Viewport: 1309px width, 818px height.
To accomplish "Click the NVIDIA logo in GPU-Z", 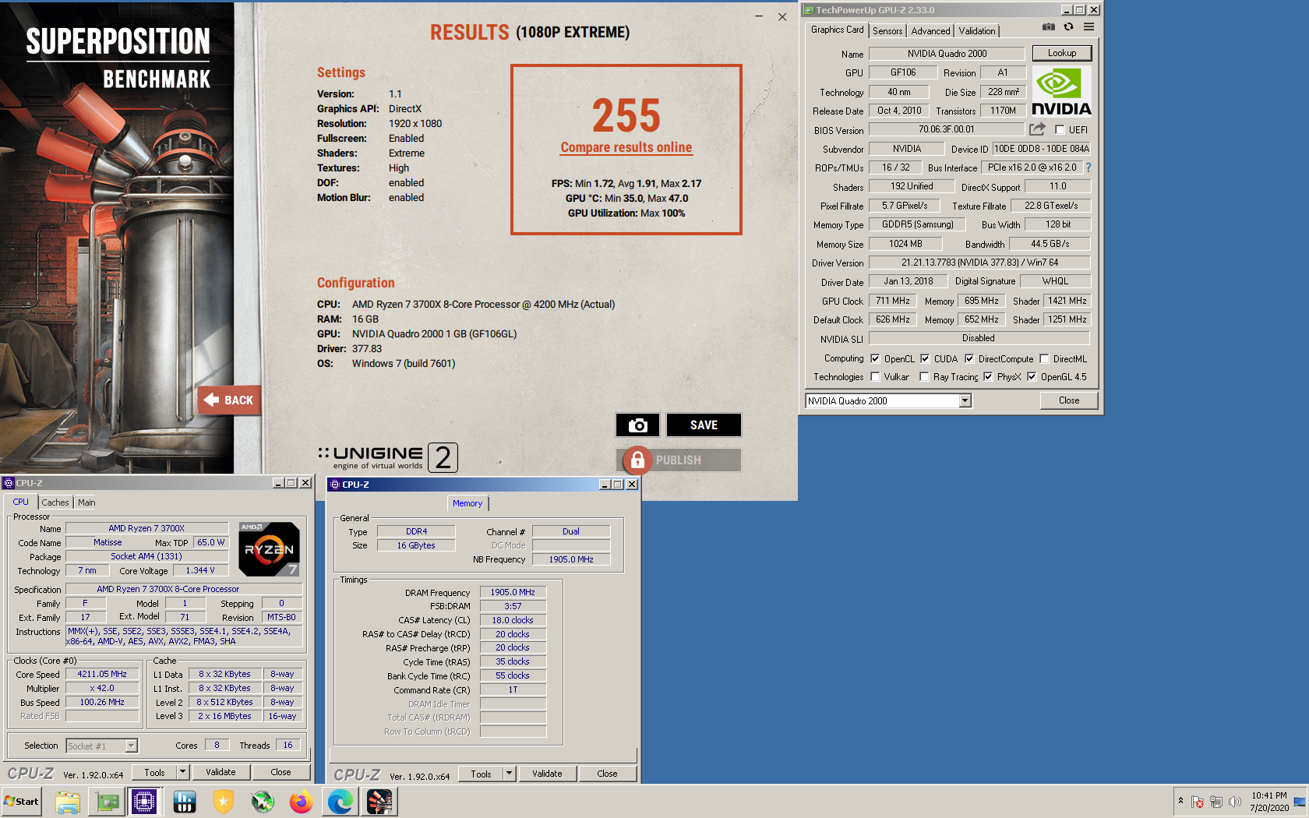I will [x=1061, y=90].
